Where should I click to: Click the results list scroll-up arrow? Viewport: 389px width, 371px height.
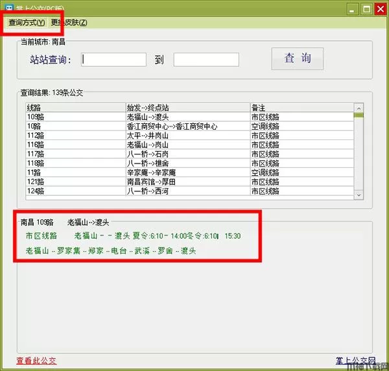tap(359, 108)
